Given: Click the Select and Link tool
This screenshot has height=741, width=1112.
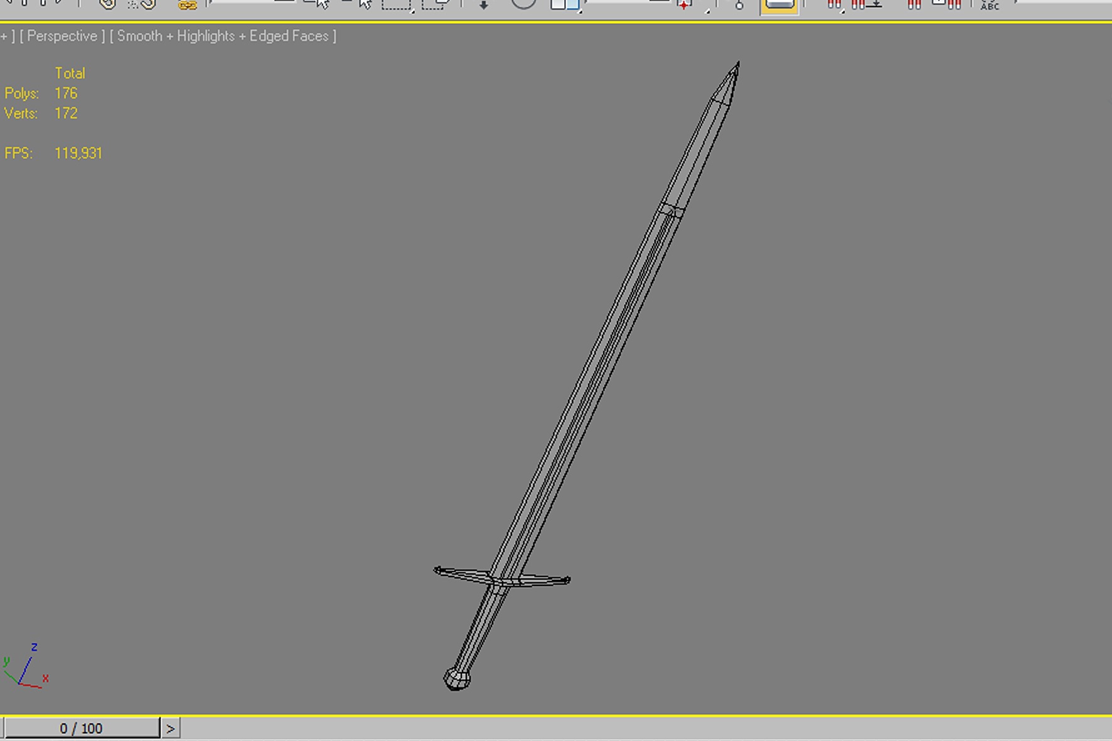Looking at the screenshot, I should [107, 4].
